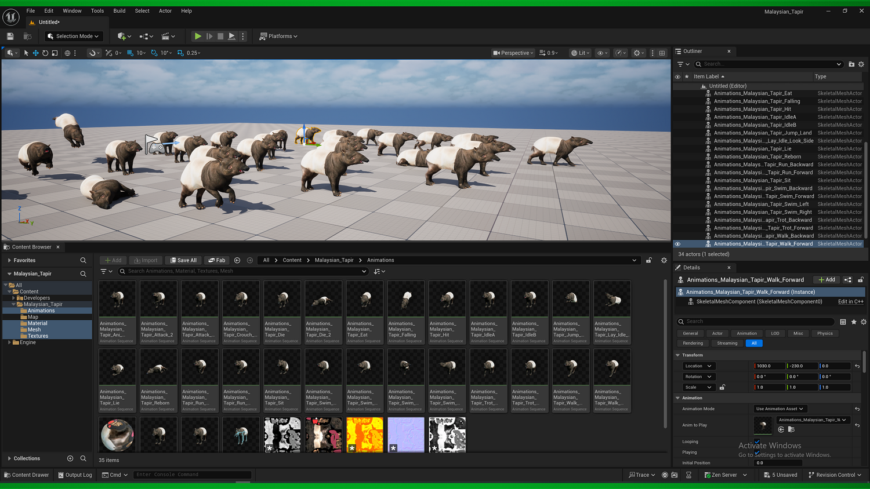Open the Platforms dropdown

[278, 36]
